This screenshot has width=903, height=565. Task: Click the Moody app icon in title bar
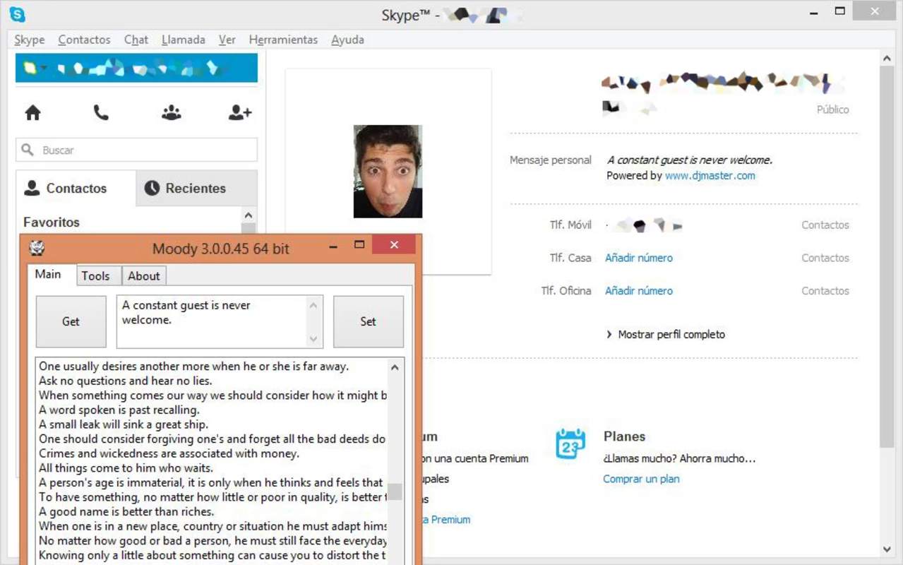pos(37,248)
